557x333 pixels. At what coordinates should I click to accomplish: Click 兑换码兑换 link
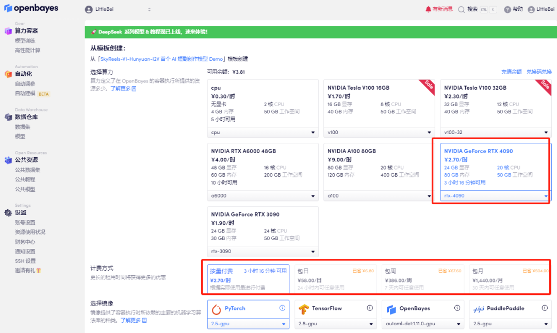[539, 72]
